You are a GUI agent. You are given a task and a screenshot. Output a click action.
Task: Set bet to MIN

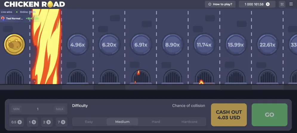click(x=16, y=109)
